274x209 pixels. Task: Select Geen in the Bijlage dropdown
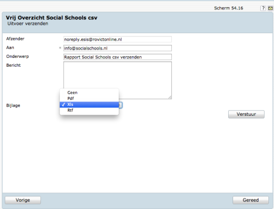pyautogui.click(x=89, y=93)
